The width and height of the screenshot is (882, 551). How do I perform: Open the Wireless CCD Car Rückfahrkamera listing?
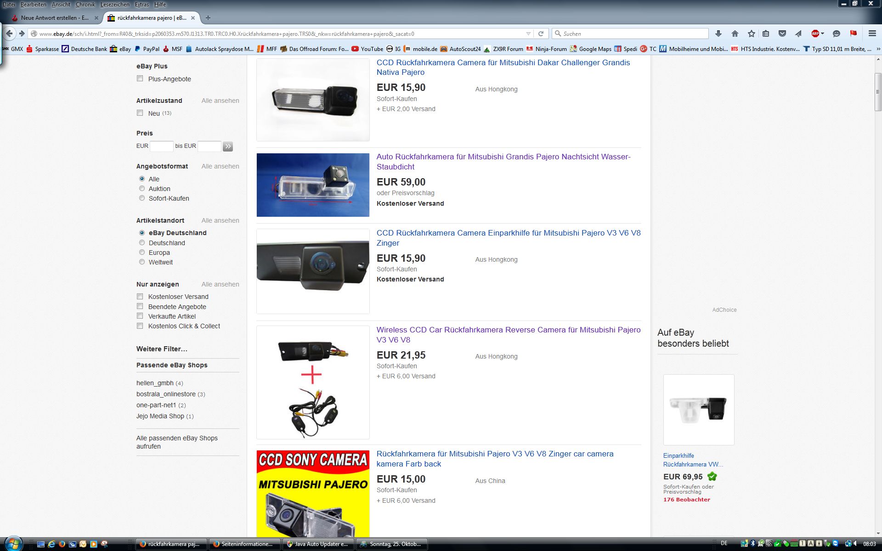pos(509,335)
